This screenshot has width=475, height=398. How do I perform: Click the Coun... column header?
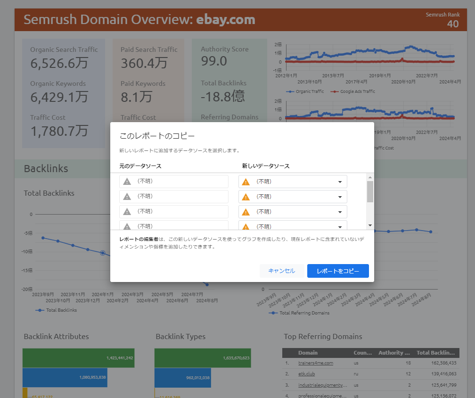pyautogui.click(x=363, y=353)
